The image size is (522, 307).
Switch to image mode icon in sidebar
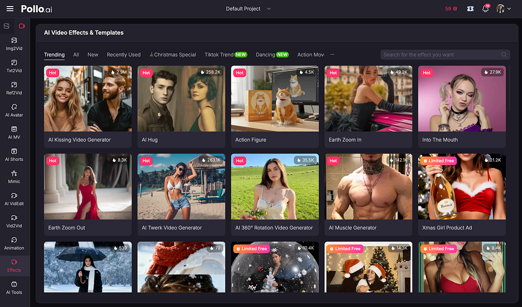click(x=6, y=26)
